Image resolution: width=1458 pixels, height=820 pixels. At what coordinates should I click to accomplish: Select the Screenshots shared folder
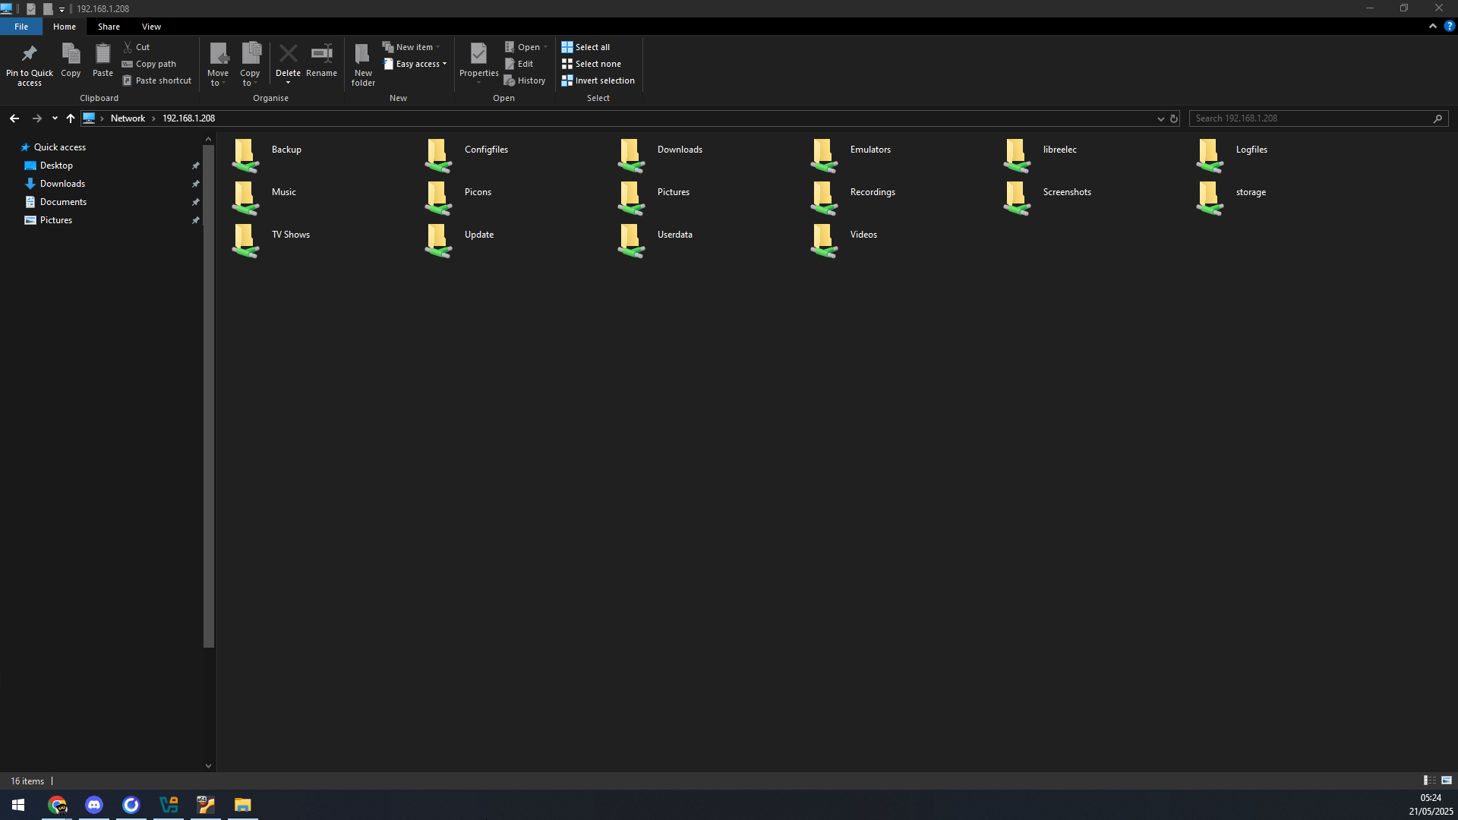tap(1050, 197)
